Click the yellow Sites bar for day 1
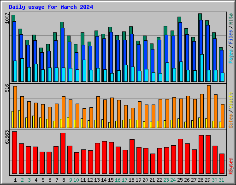 (12, 119)
